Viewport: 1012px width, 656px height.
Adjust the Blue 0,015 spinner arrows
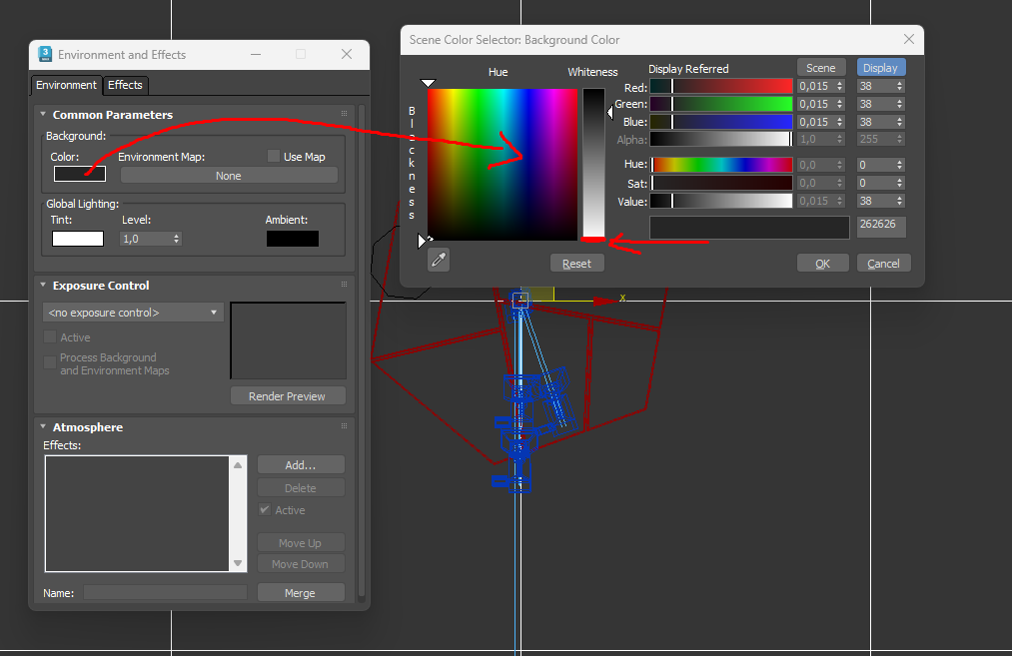[x=839, y=122]
